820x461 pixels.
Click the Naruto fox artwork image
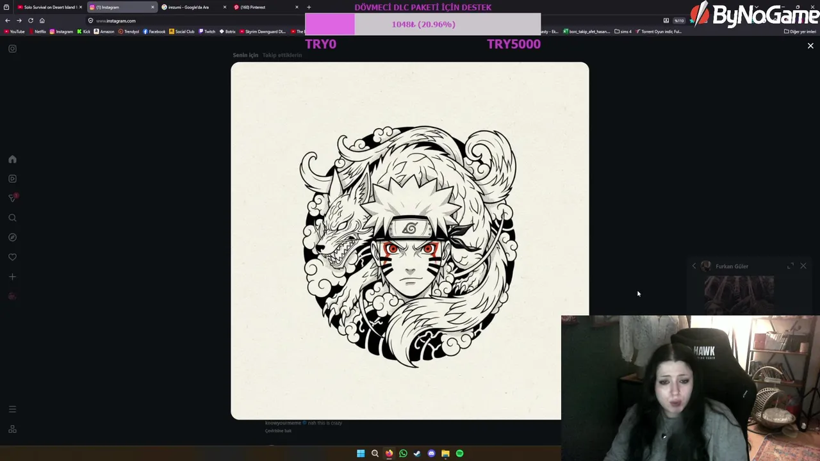point(410,241)
